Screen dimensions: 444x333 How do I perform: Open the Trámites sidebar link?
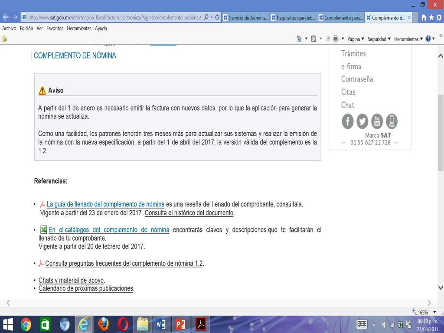pyautogui.click(x=353, y=53)
